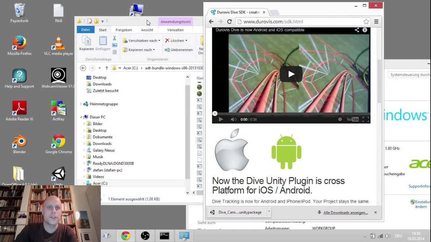Select Musik in navigation pane
The height and width of the screenshot is (242, 431).
pyautogui.click(x=98, y=157)
